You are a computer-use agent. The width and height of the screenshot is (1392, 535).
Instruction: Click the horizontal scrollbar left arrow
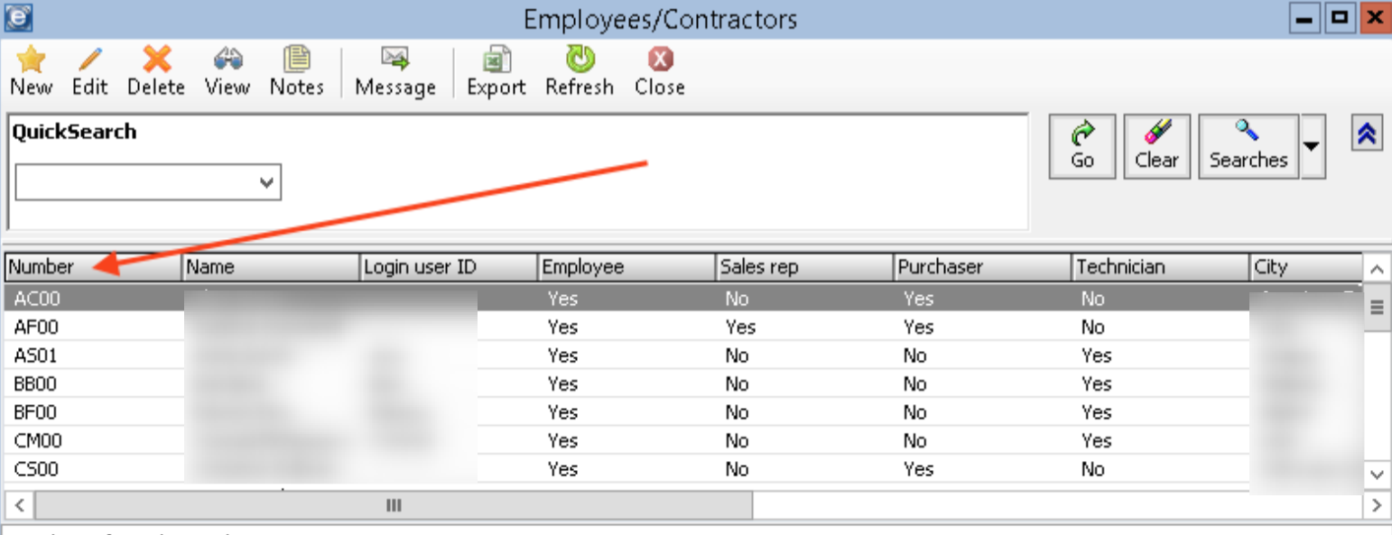pyautogui.click(x=19, y=505)
